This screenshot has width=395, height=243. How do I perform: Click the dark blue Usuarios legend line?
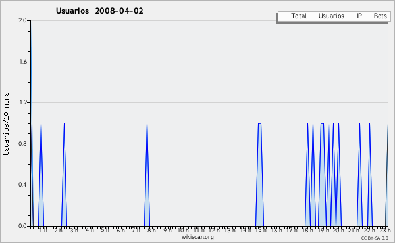(x=312, y=16)
